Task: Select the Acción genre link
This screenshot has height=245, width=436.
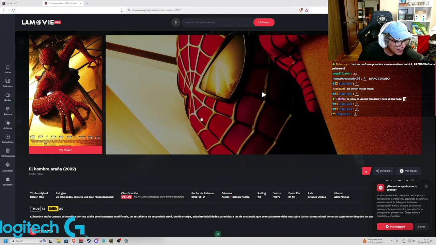Action: click(x=225, y=197)
